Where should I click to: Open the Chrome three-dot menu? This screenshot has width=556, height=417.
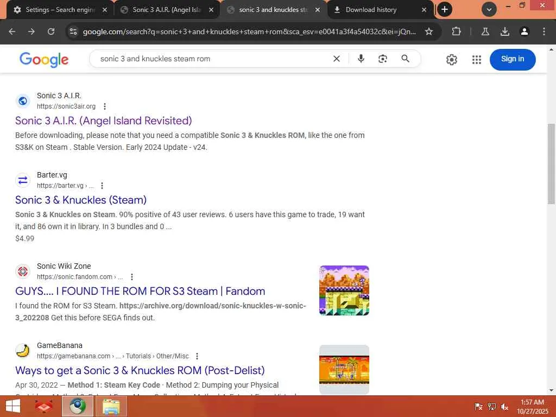tap(544, 31)
